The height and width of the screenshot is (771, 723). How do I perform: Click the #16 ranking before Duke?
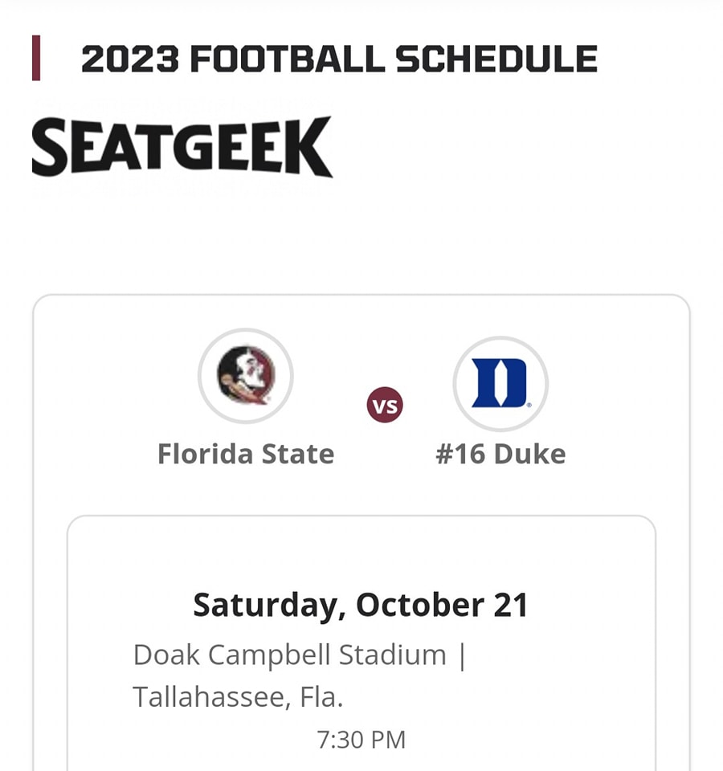[x=460, y=454]
